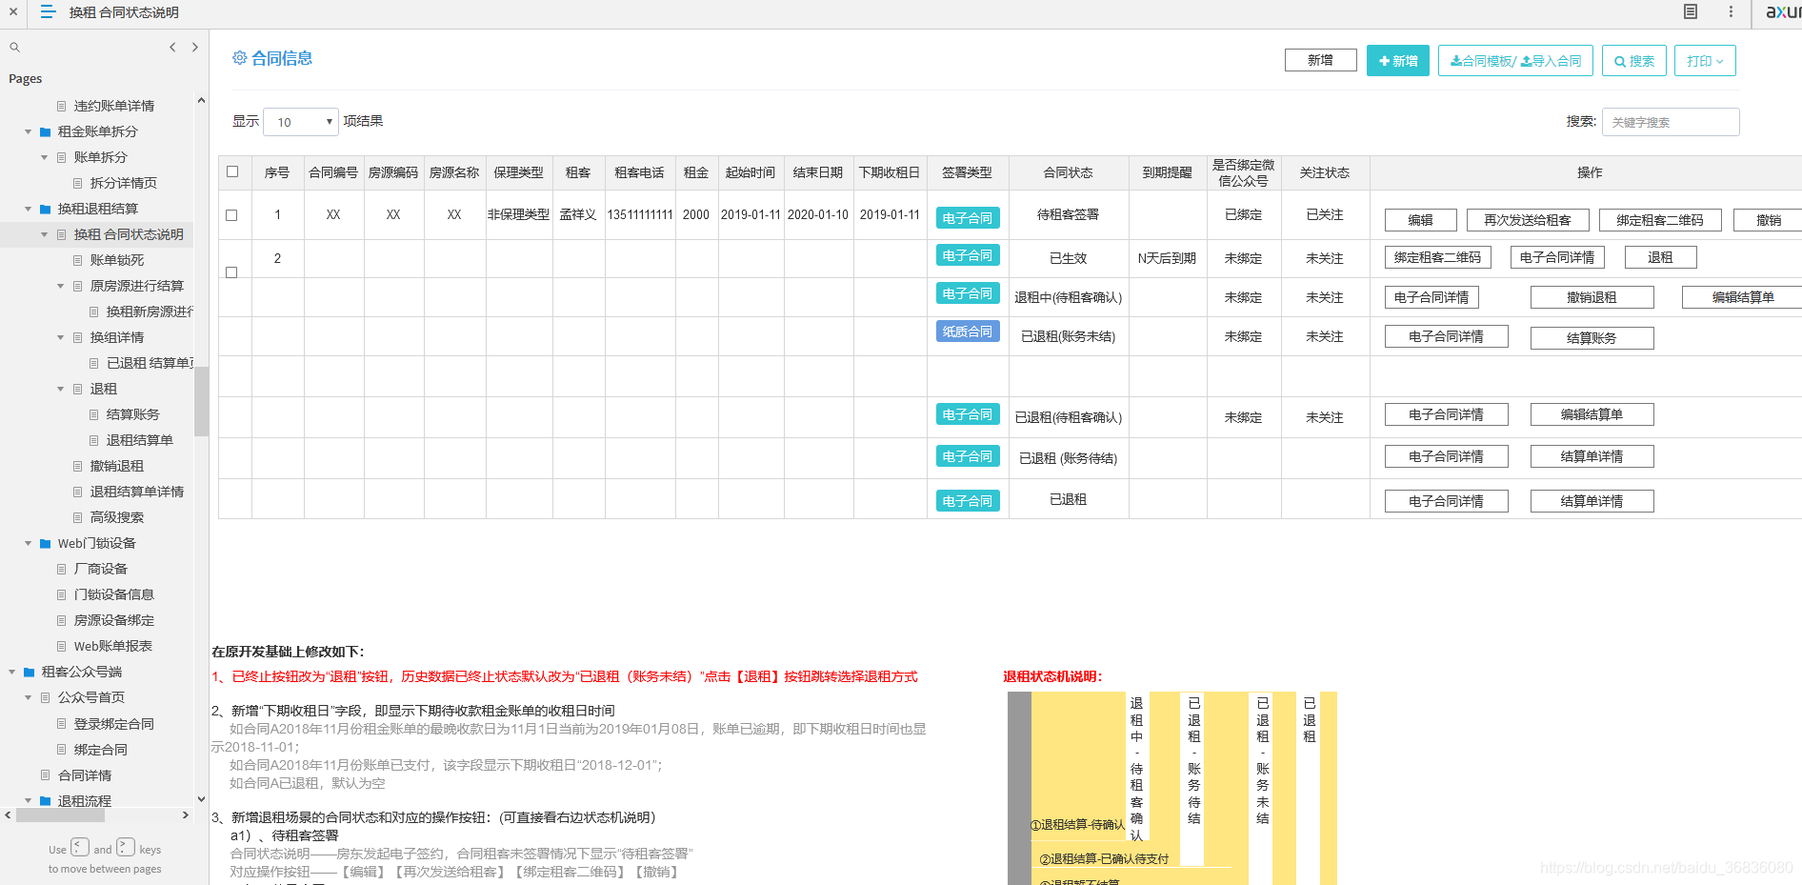Click 再次发送给租客 in row 1
The width and height of the screenshot is (1802, 885).
pos(1528,220)
